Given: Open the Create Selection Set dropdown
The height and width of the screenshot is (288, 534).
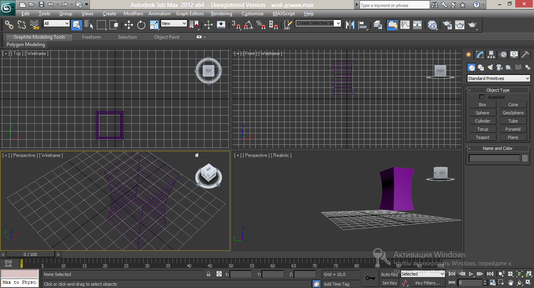Looking at the screenshot, I should pos(318,23).
